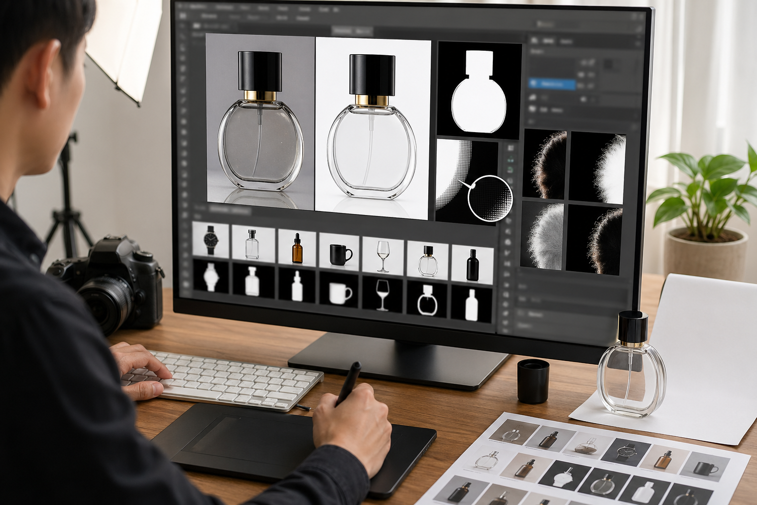Select the blue highlighted layer row
The width and height of the screenshot is (757, 505).
click(x=552, y=84)
